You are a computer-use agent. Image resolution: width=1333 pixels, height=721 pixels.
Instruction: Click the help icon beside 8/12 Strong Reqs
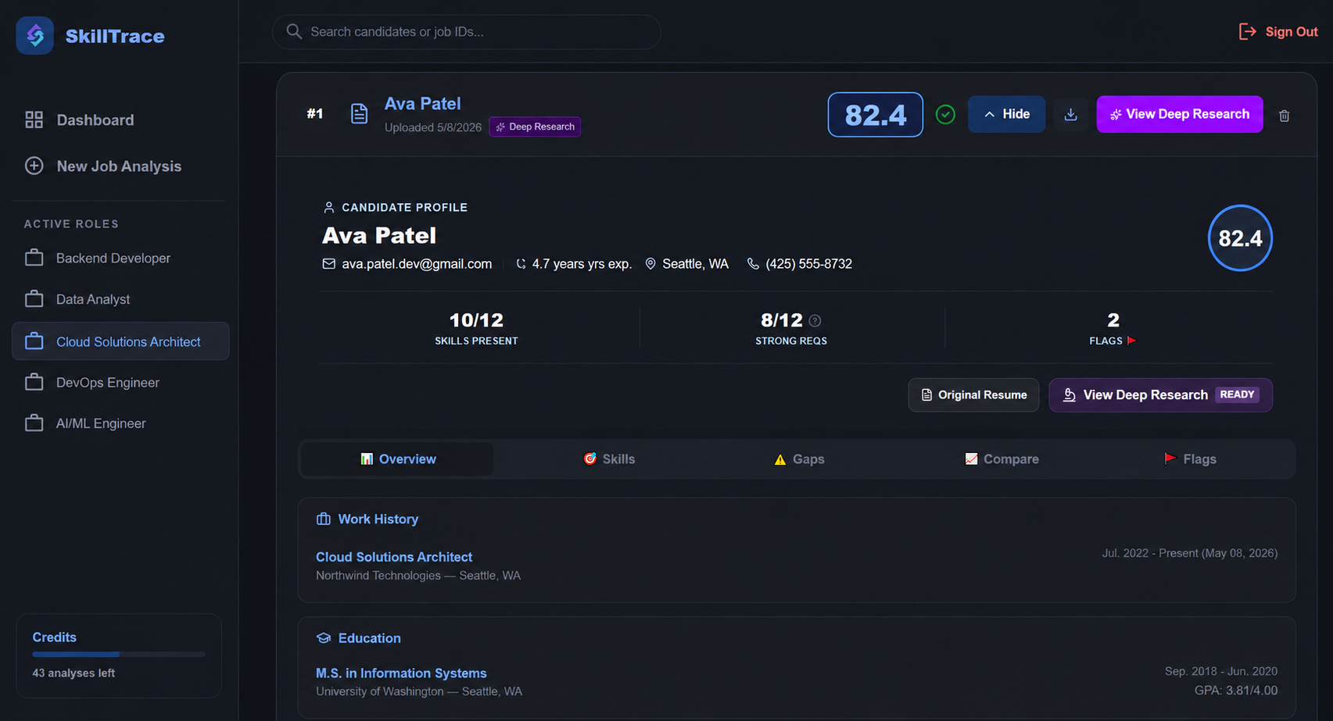point(815,321)
